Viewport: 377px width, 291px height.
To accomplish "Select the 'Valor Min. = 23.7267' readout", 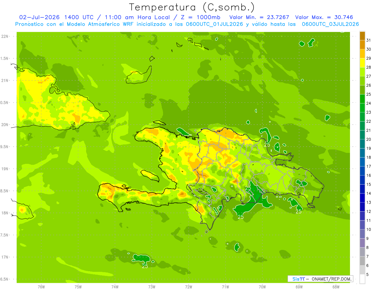I will pos(259,17).
